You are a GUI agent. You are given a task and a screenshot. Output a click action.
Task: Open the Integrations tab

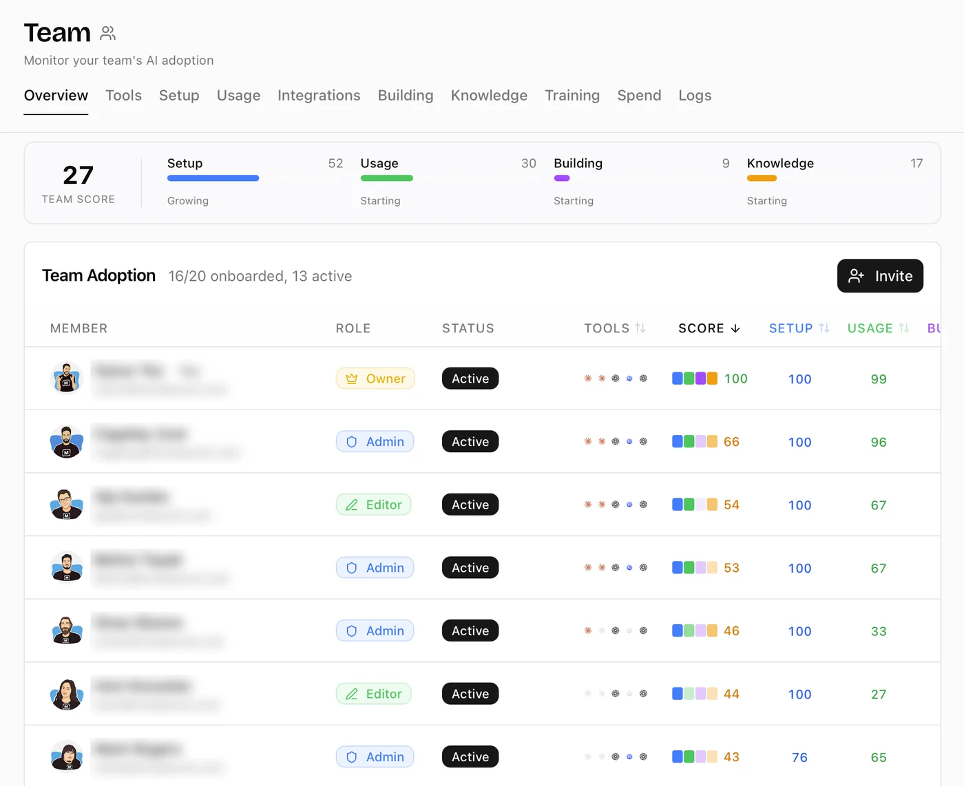[x=319, y=96]
